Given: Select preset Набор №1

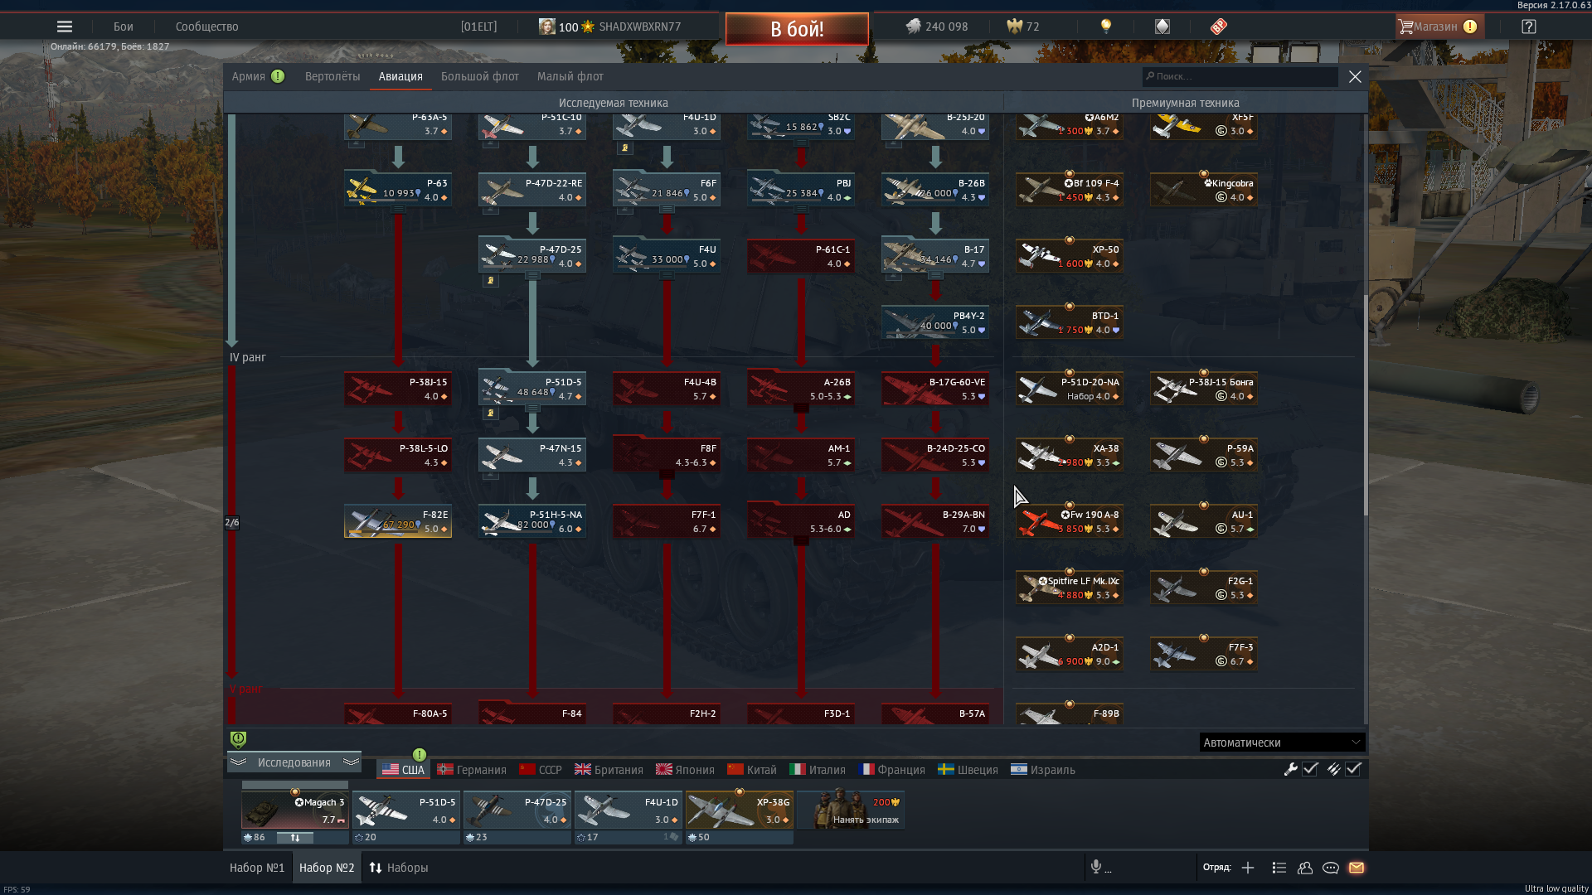Looking at the screenshot, I should (x=257, y=868).
